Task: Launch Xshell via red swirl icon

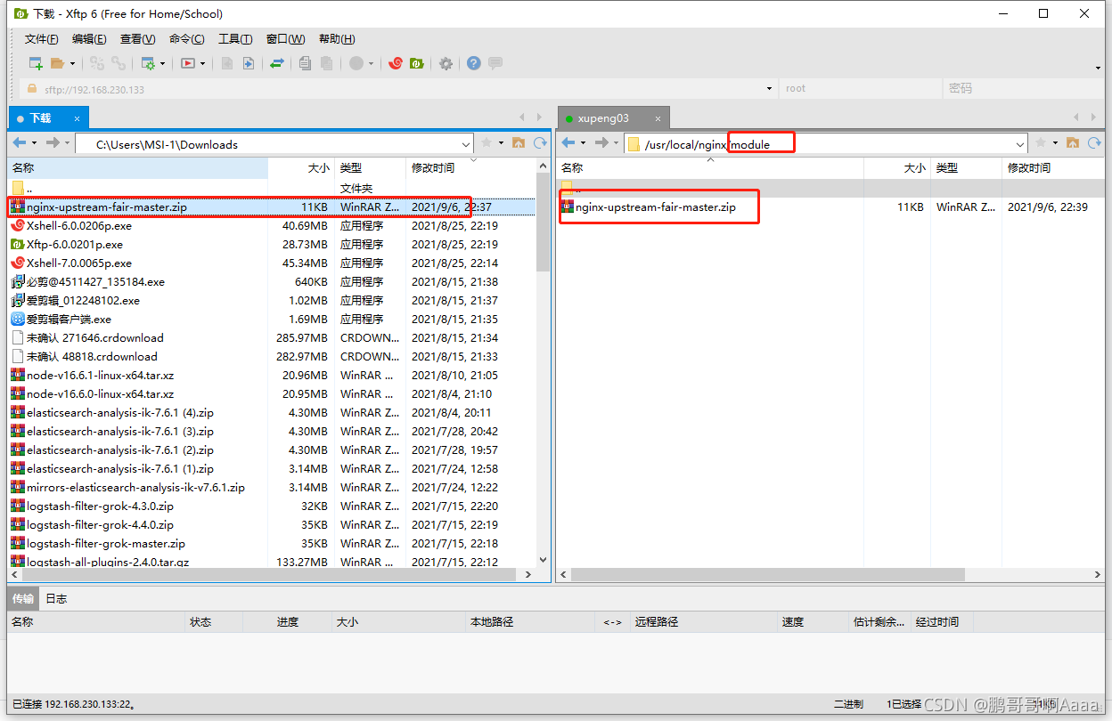Action: click(x=396, y=63)
